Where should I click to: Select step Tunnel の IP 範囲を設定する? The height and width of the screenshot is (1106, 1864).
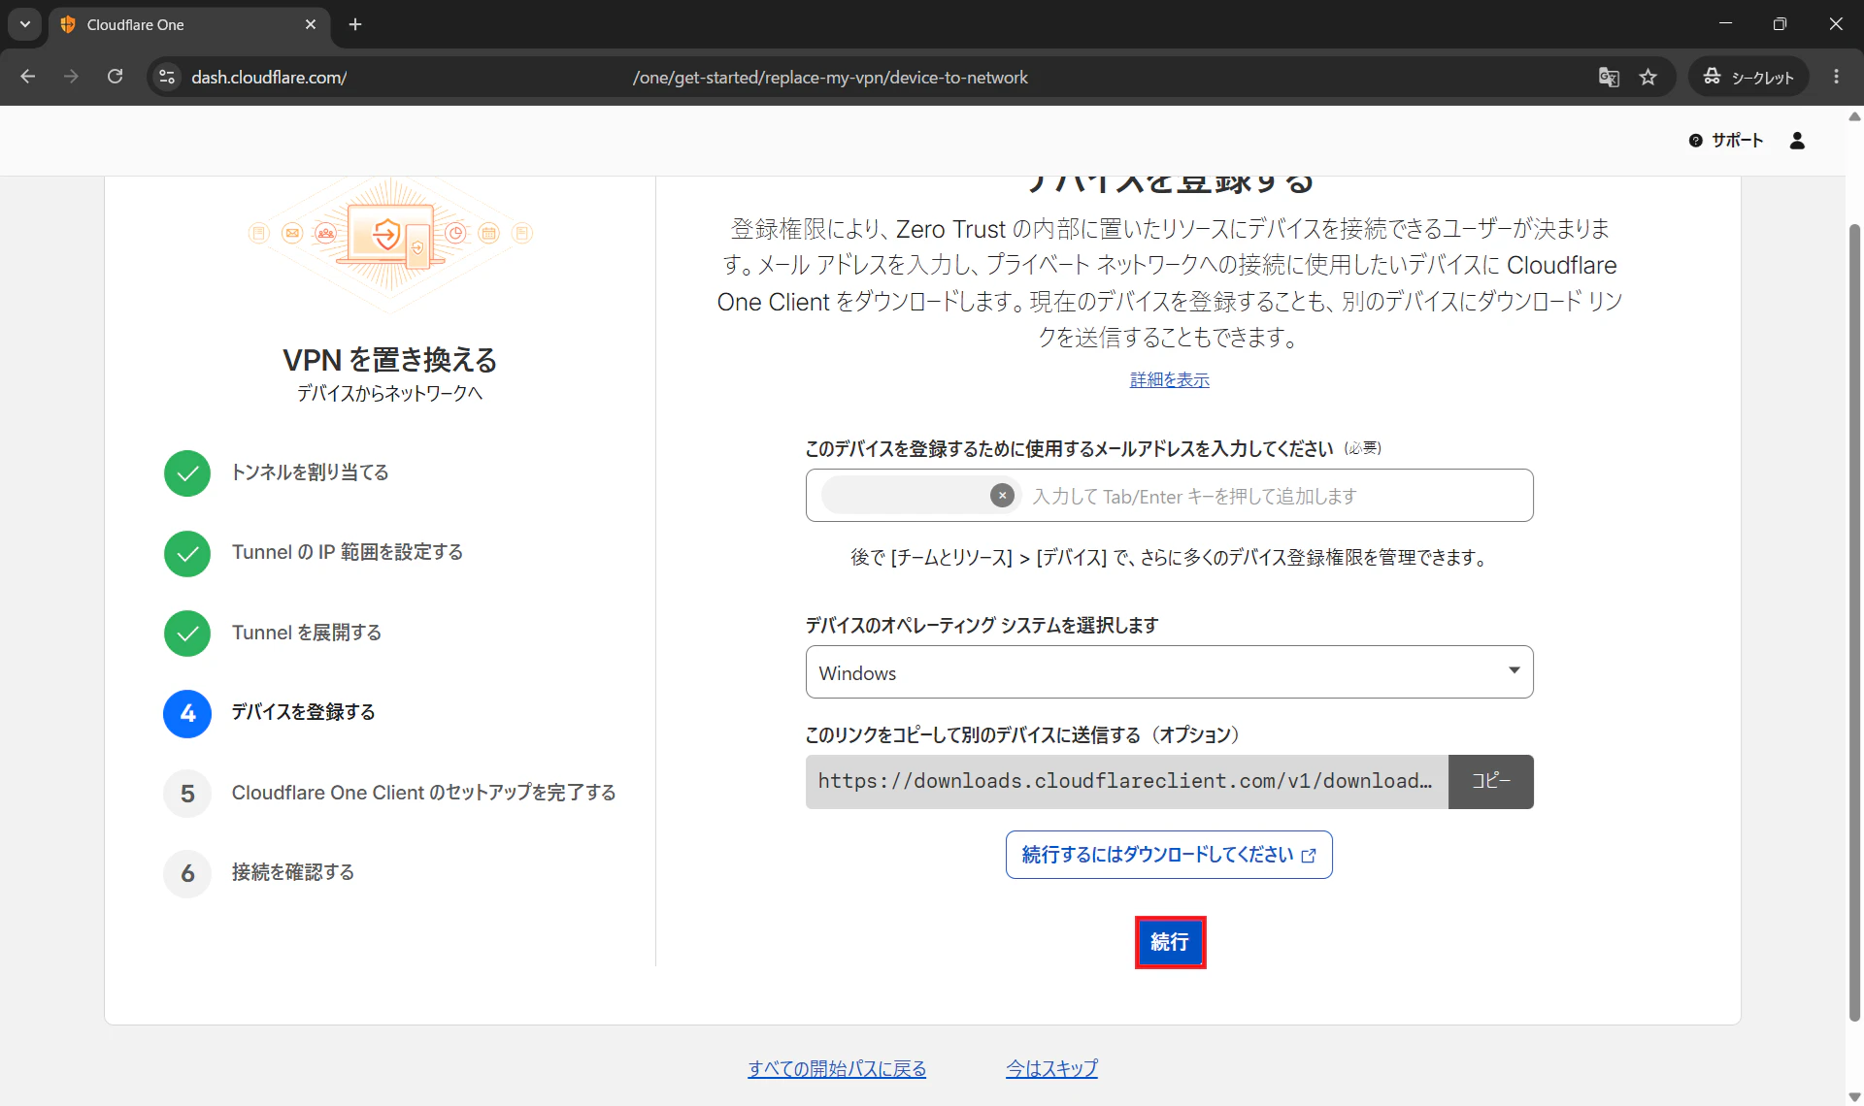(347, 552)
